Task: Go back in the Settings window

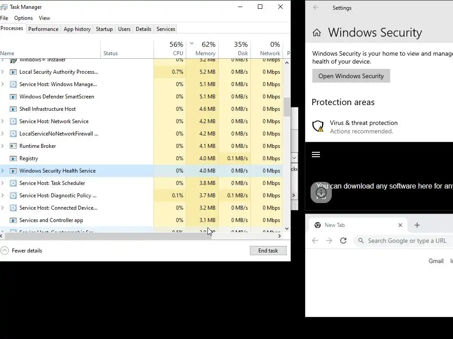Action: [316, 8]
